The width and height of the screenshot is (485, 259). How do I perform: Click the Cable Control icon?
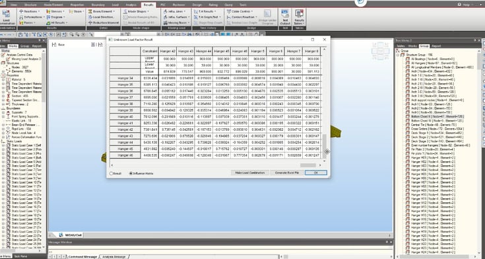pos(229,11)
